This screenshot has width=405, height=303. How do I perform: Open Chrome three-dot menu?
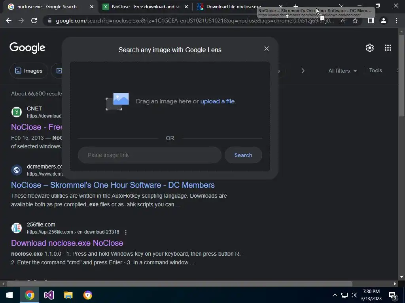coord(396,21)
